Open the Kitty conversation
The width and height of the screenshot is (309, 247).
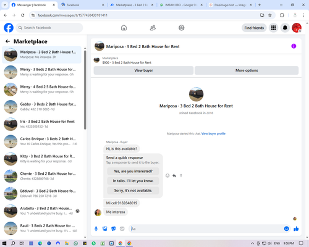point(41,159)
